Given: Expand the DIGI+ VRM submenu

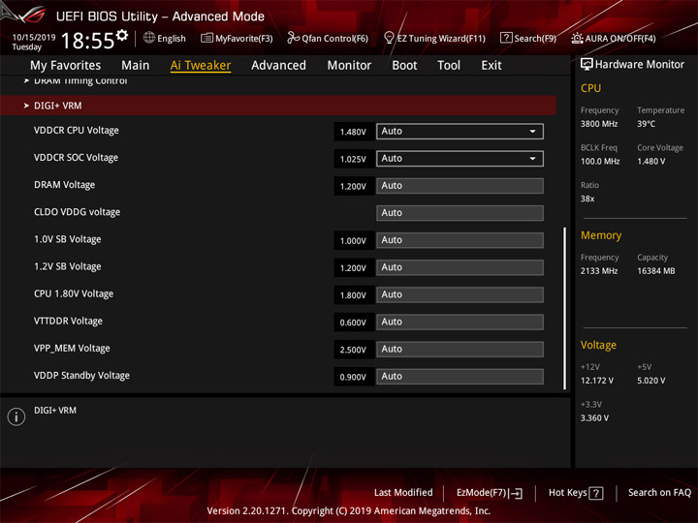Looking at the screenshot, I should [x=278, y=106].
